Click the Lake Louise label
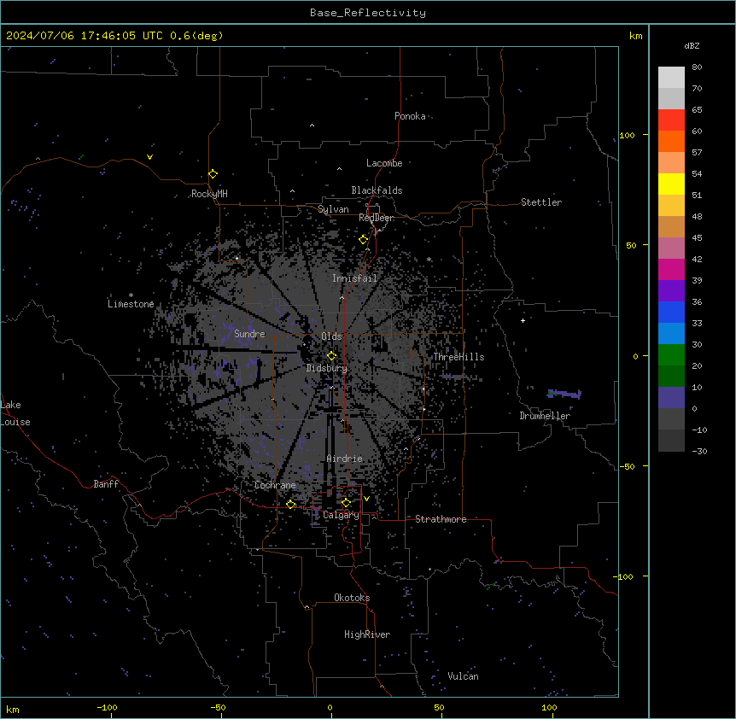The height and width of the screenshot is (719, 736). [15, 413]
